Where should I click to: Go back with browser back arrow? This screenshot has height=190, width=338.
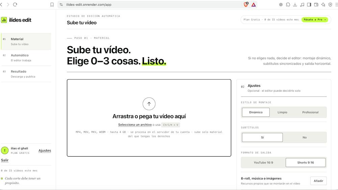1,4
